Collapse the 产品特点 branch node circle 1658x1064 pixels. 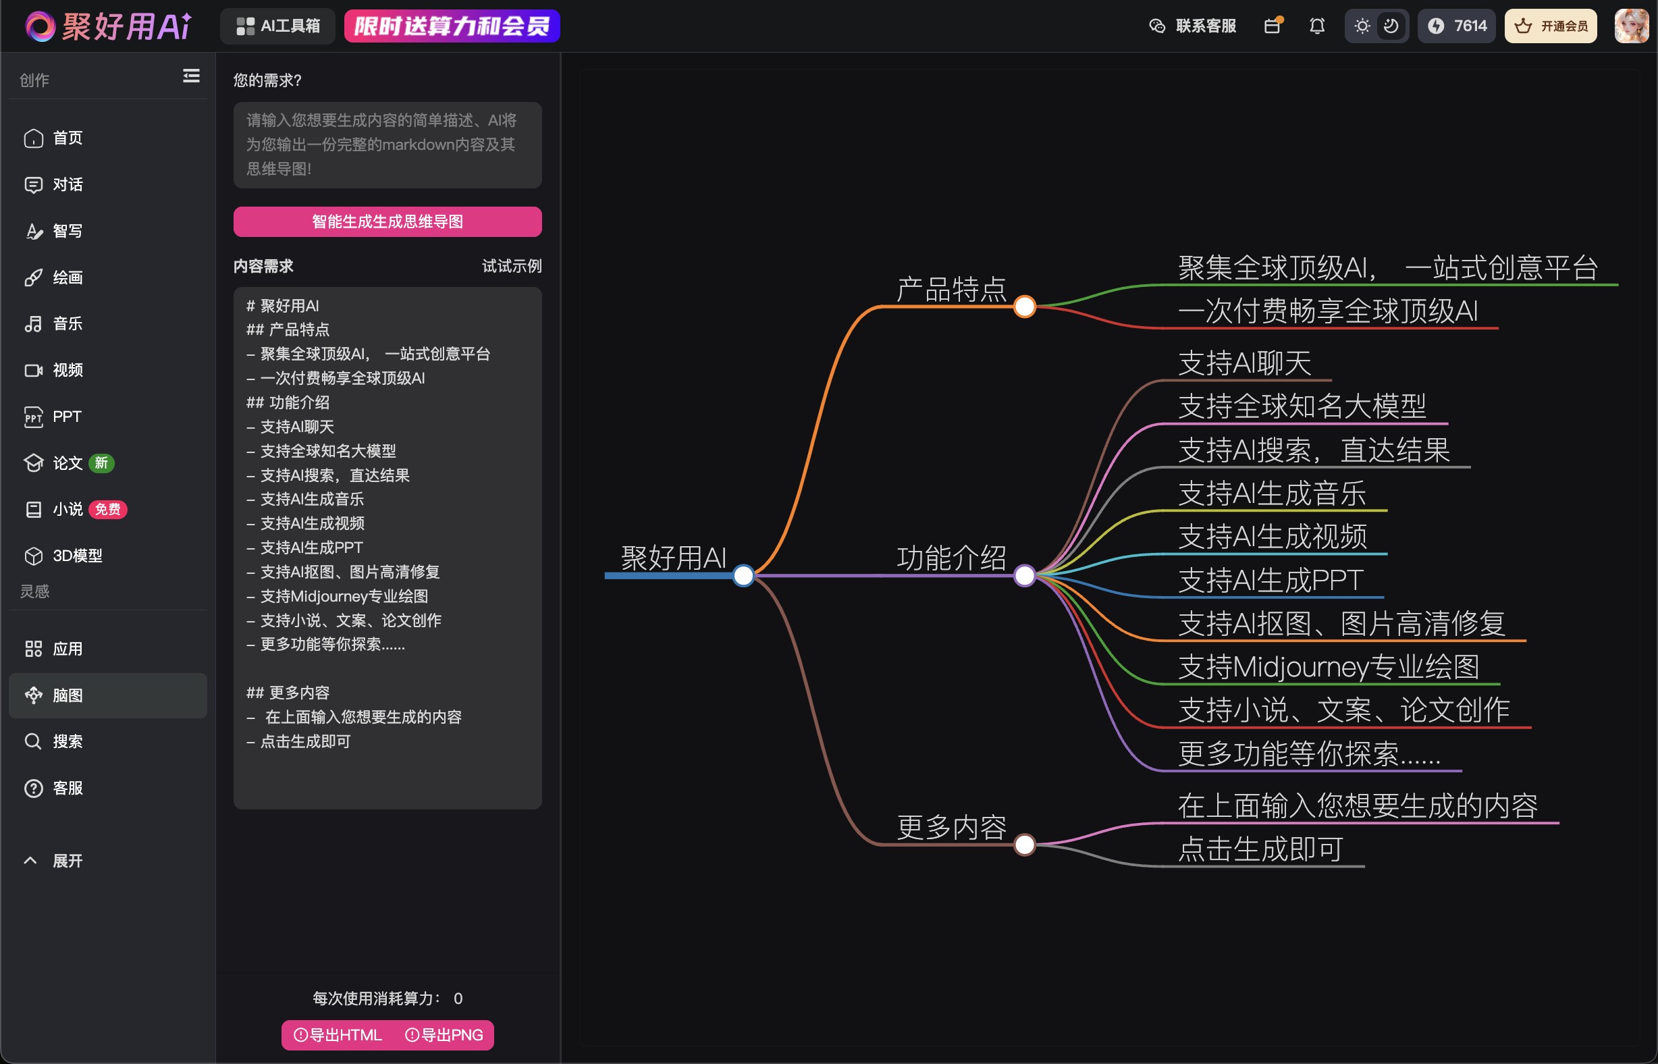[x=1025, y=306]
